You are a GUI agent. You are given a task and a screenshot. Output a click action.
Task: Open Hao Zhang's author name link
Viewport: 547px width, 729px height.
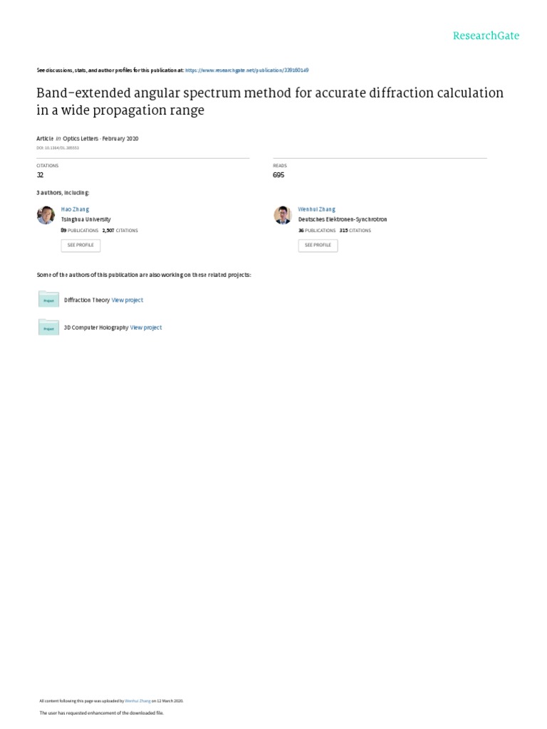coord(75,209)
